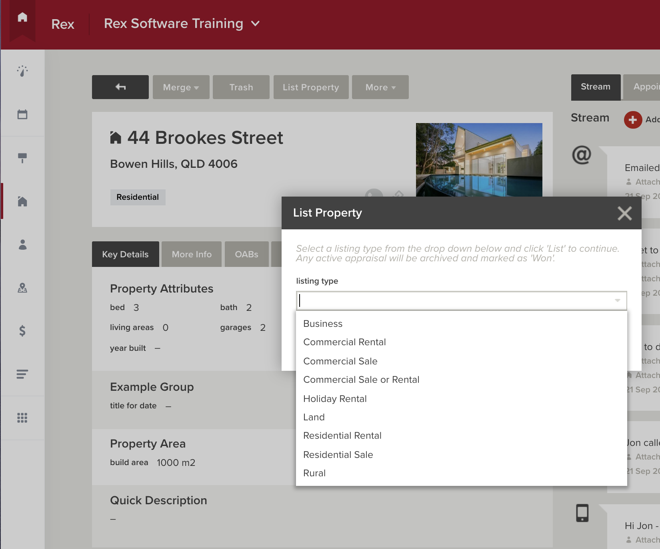Open Financials via the dollar sidebar icon
This screenshot has width=660, height=549.
(22, 331)
